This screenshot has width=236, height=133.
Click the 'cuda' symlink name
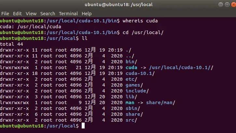click(132, 67)
